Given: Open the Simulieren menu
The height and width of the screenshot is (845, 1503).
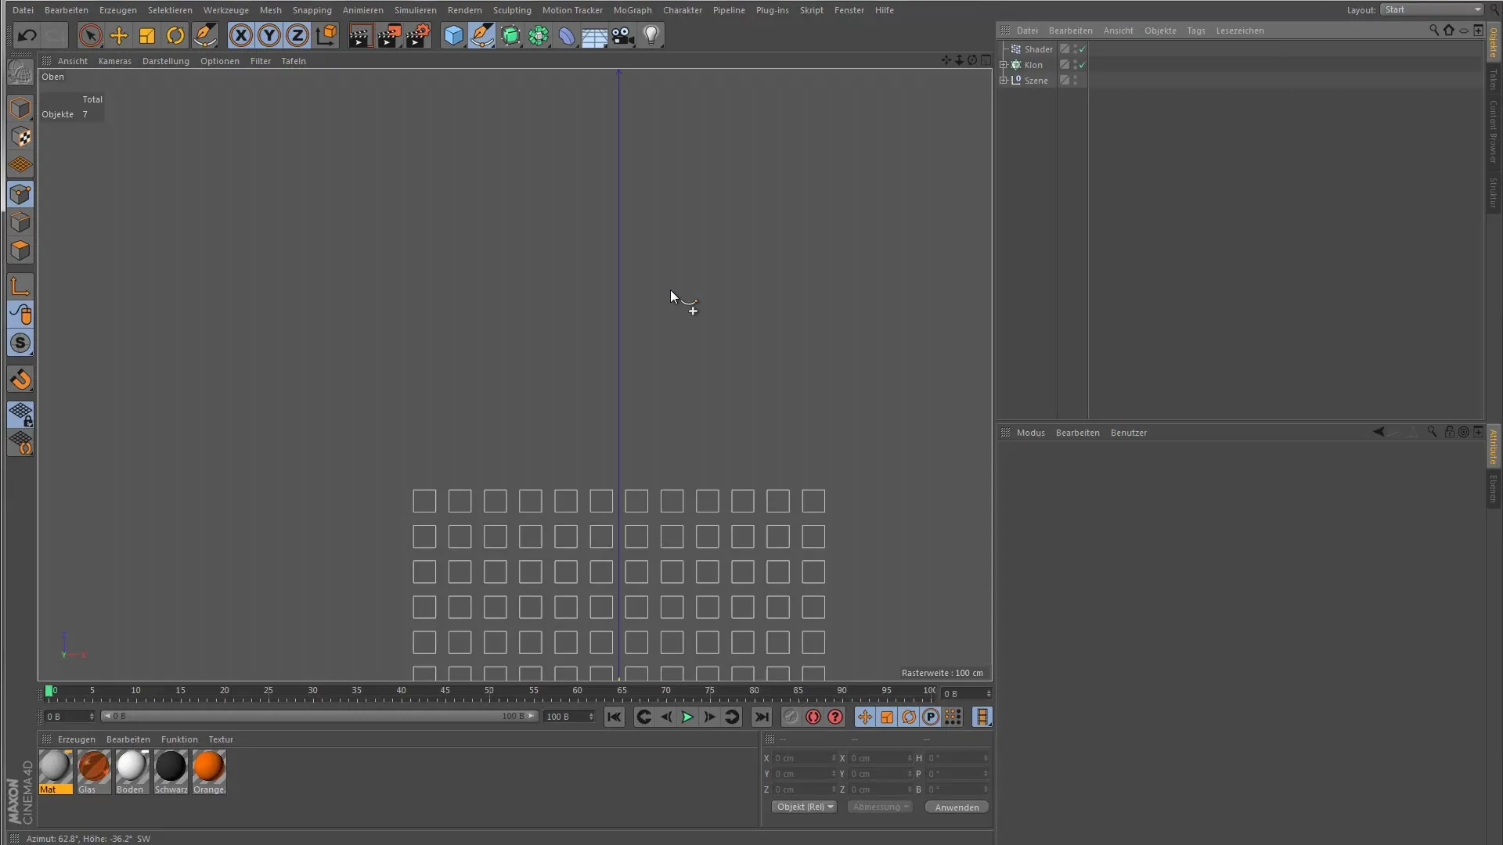Looking at the screenshot, I should (x=416, y=10).
